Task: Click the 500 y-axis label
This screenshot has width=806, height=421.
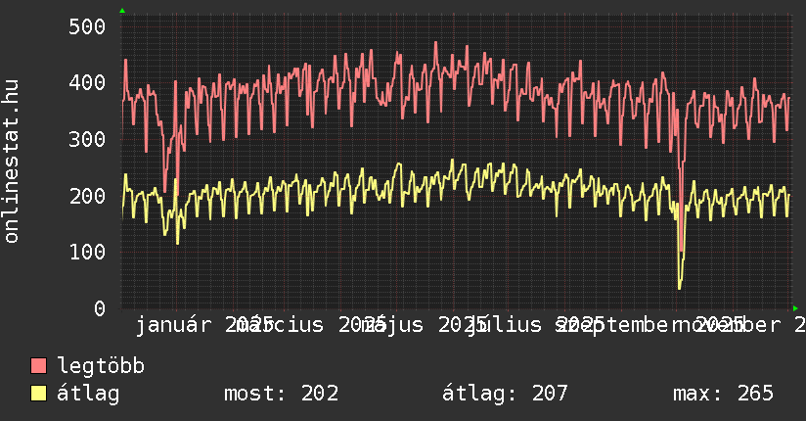Action: coord(87,26)
